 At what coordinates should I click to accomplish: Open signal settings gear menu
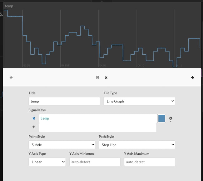coord(171,119)
